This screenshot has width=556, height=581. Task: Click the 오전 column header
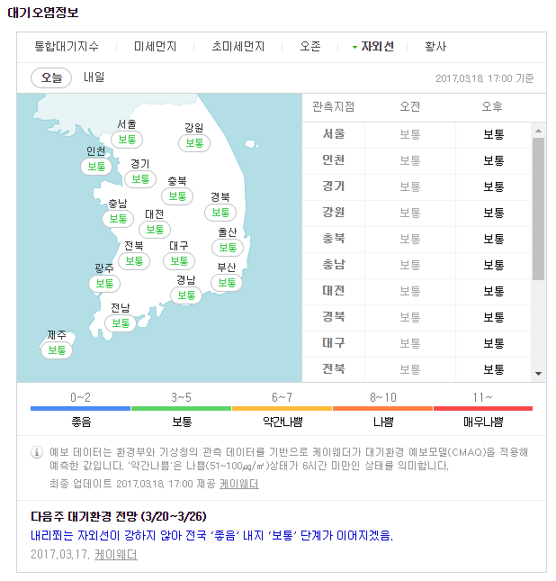coord(409,106)
